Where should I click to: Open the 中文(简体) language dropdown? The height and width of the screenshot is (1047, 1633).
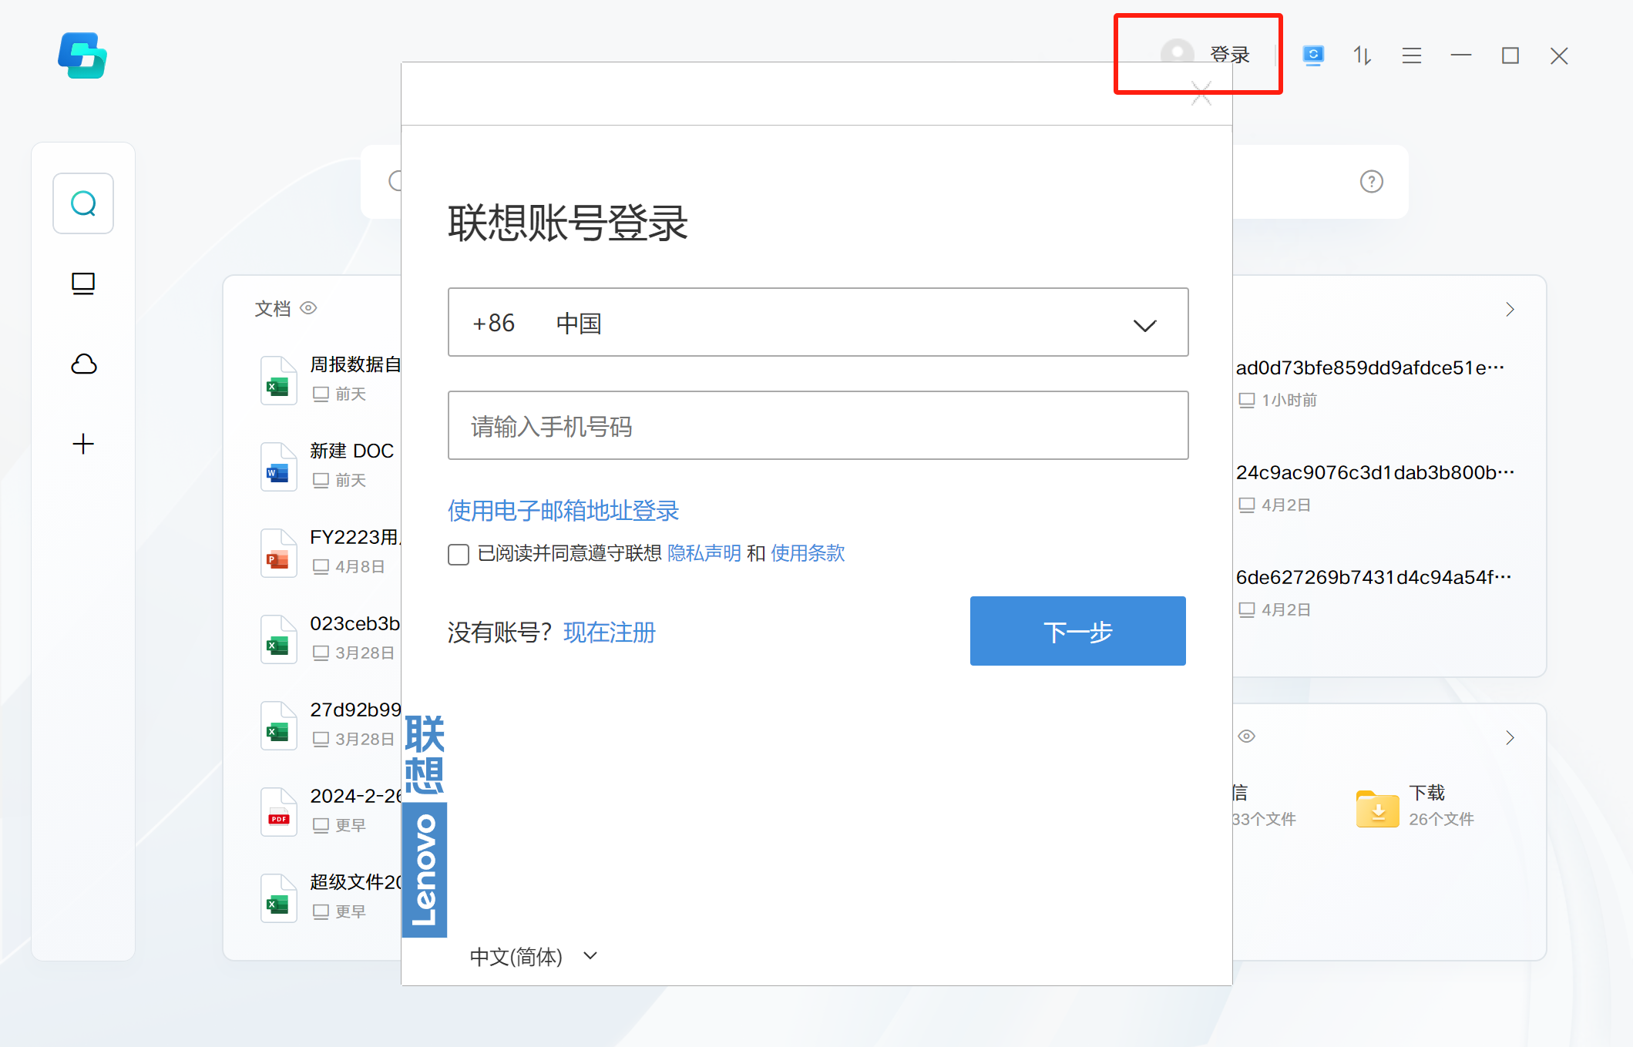[533, 957]
